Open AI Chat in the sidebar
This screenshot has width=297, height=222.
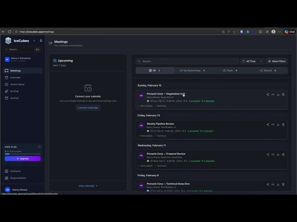tap(23, 91)
